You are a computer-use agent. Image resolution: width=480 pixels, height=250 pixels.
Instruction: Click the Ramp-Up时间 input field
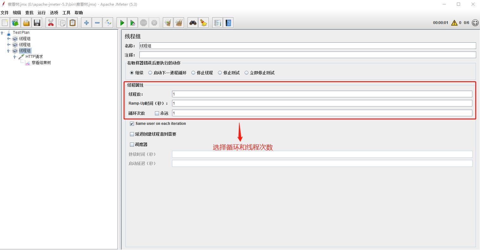click(322, 103)
